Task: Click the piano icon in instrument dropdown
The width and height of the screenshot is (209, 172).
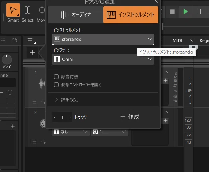Action: [x=57, y=39]
